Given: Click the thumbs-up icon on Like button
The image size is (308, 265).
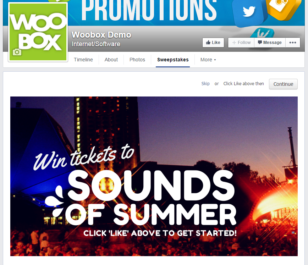Looking at the screenshot, I should (x=208, y=43).
